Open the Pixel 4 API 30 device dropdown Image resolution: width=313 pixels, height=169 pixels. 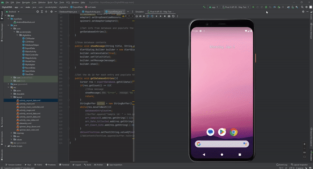coord(236,7)
